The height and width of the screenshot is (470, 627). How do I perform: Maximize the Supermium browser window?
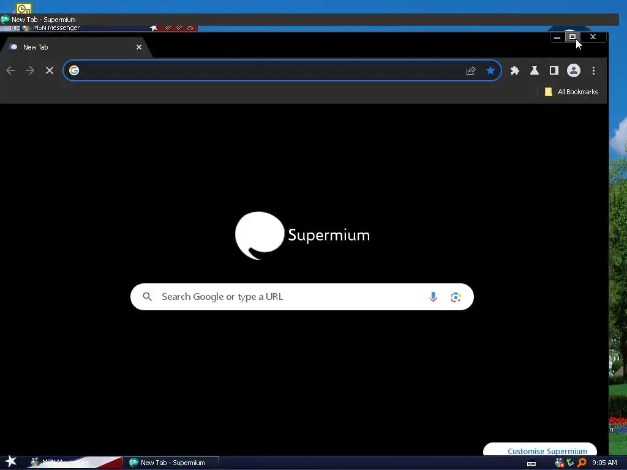[573, 37]
